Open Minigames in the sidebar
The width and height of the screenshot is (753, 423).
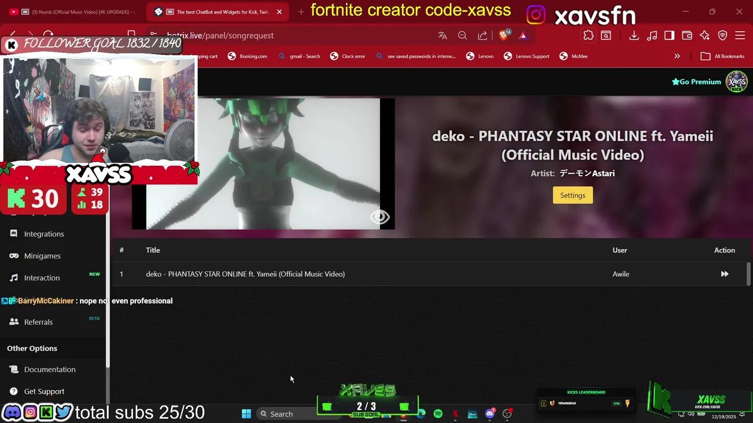click(42, 256)
